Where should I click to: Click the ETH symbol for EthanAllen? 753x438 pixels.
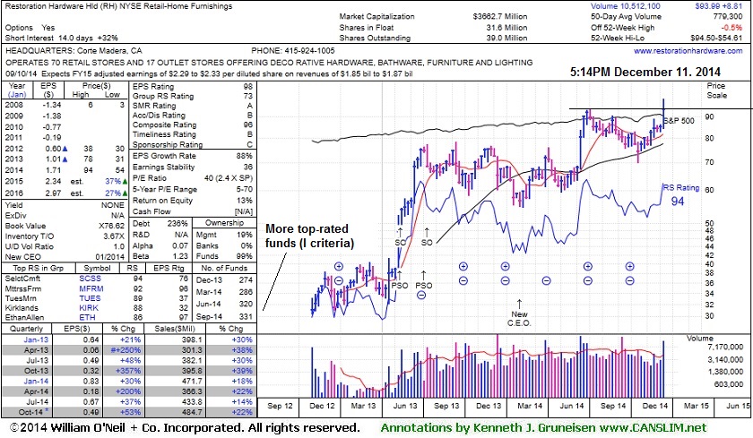(88, 318)
